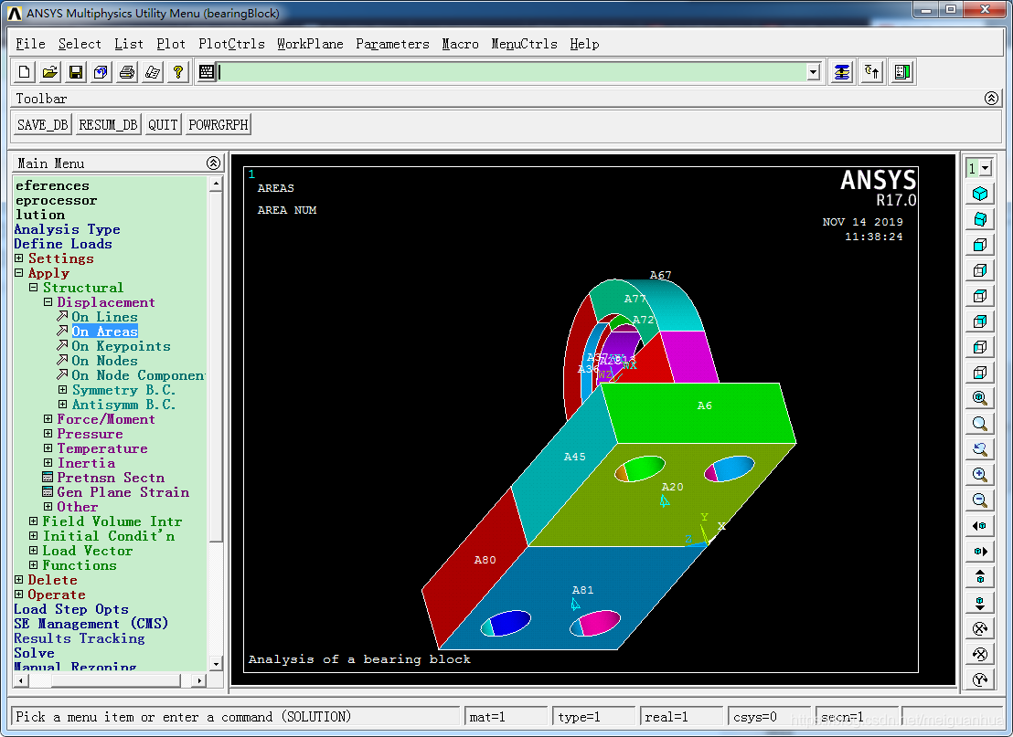The height and width of the screenshot is (737, 1013).
Task: Open the Pan-Zoom-Rotate dialog icon
Action: [101, 72]
